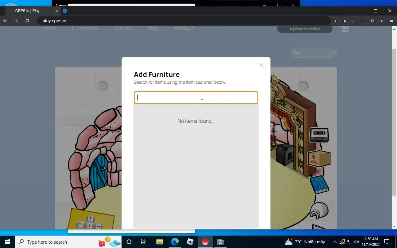Open the Camera app on taskbar
Viewport: 397px width, 248px height.
(x=220, y=242)
